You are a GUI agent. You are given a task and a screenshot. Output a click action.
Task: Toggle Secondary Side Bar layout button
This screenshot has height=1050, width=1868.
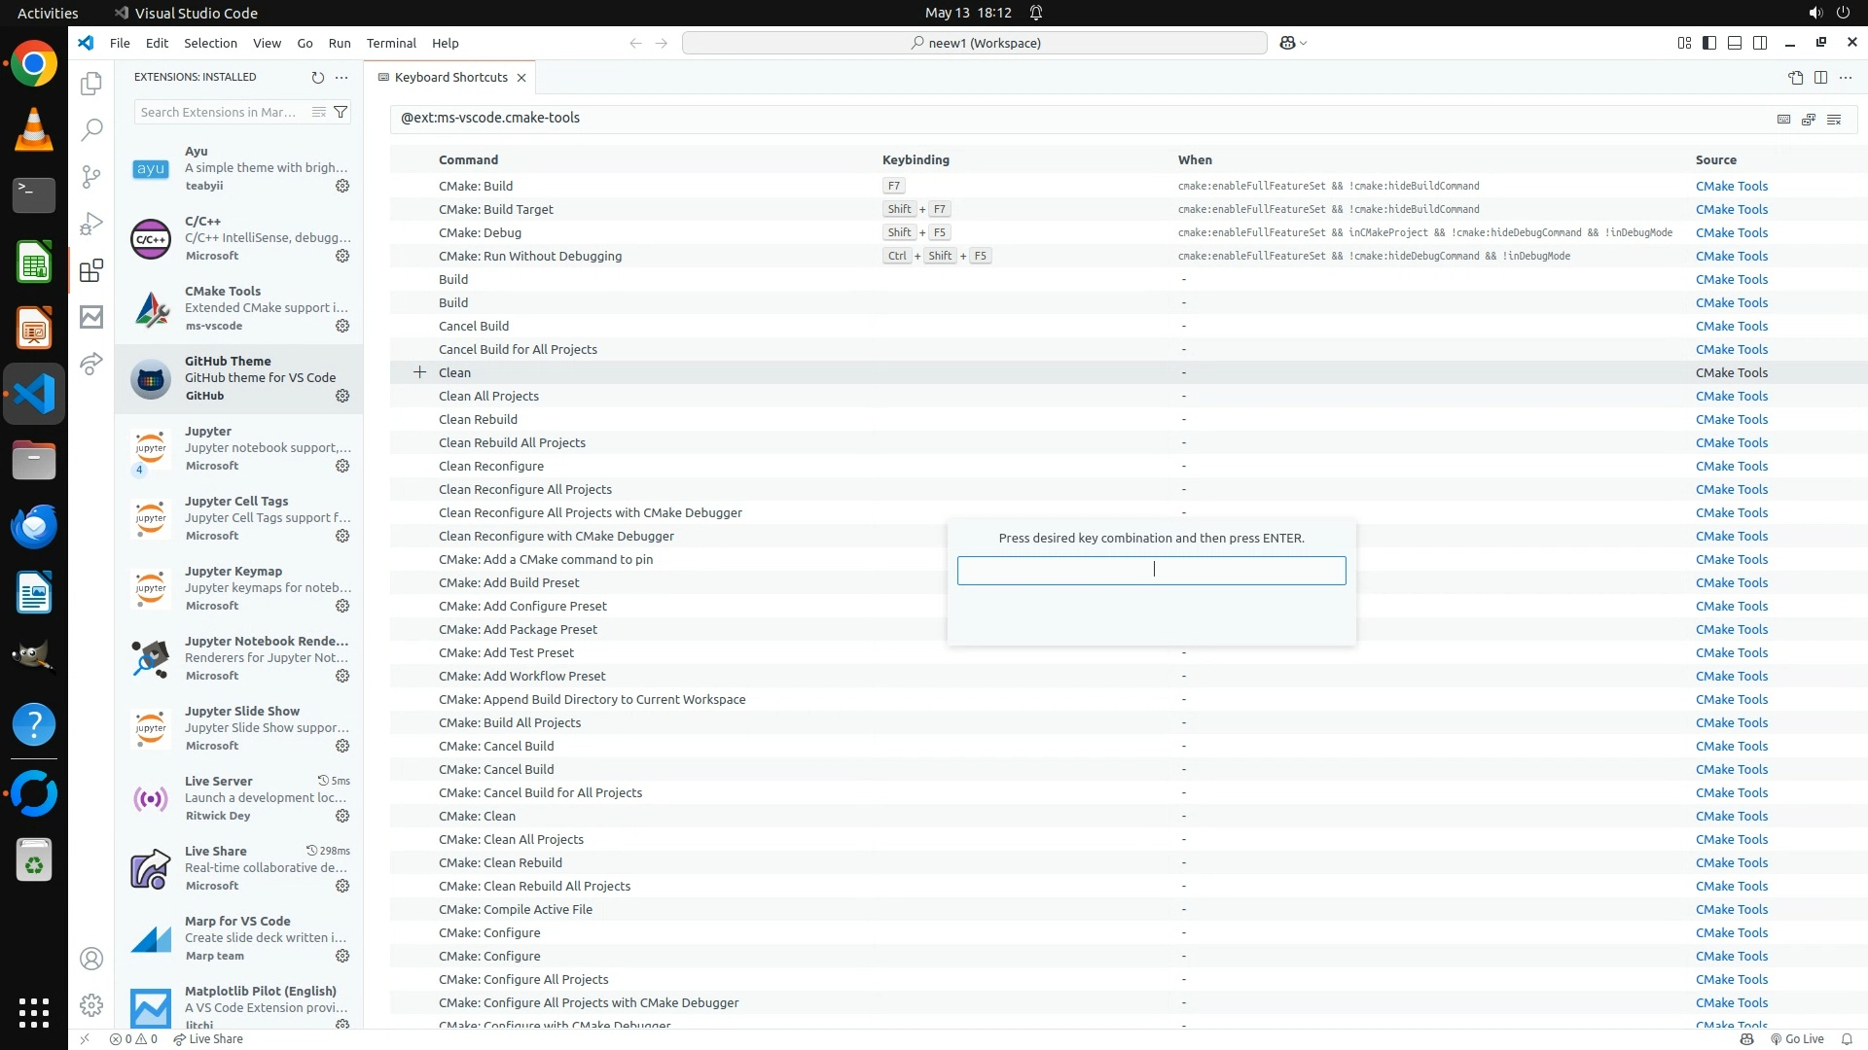tap(1760, 43)
